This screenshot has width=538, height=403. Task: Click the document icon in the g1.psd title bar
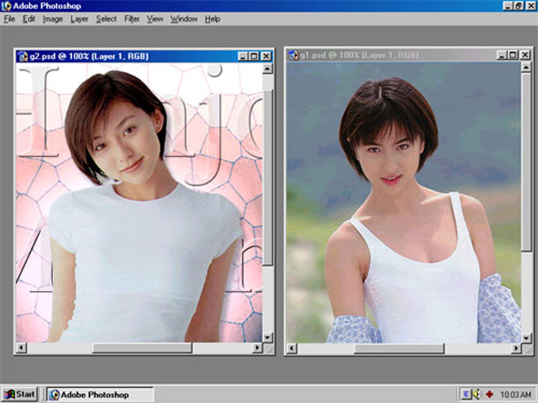[x=293, y=56]
